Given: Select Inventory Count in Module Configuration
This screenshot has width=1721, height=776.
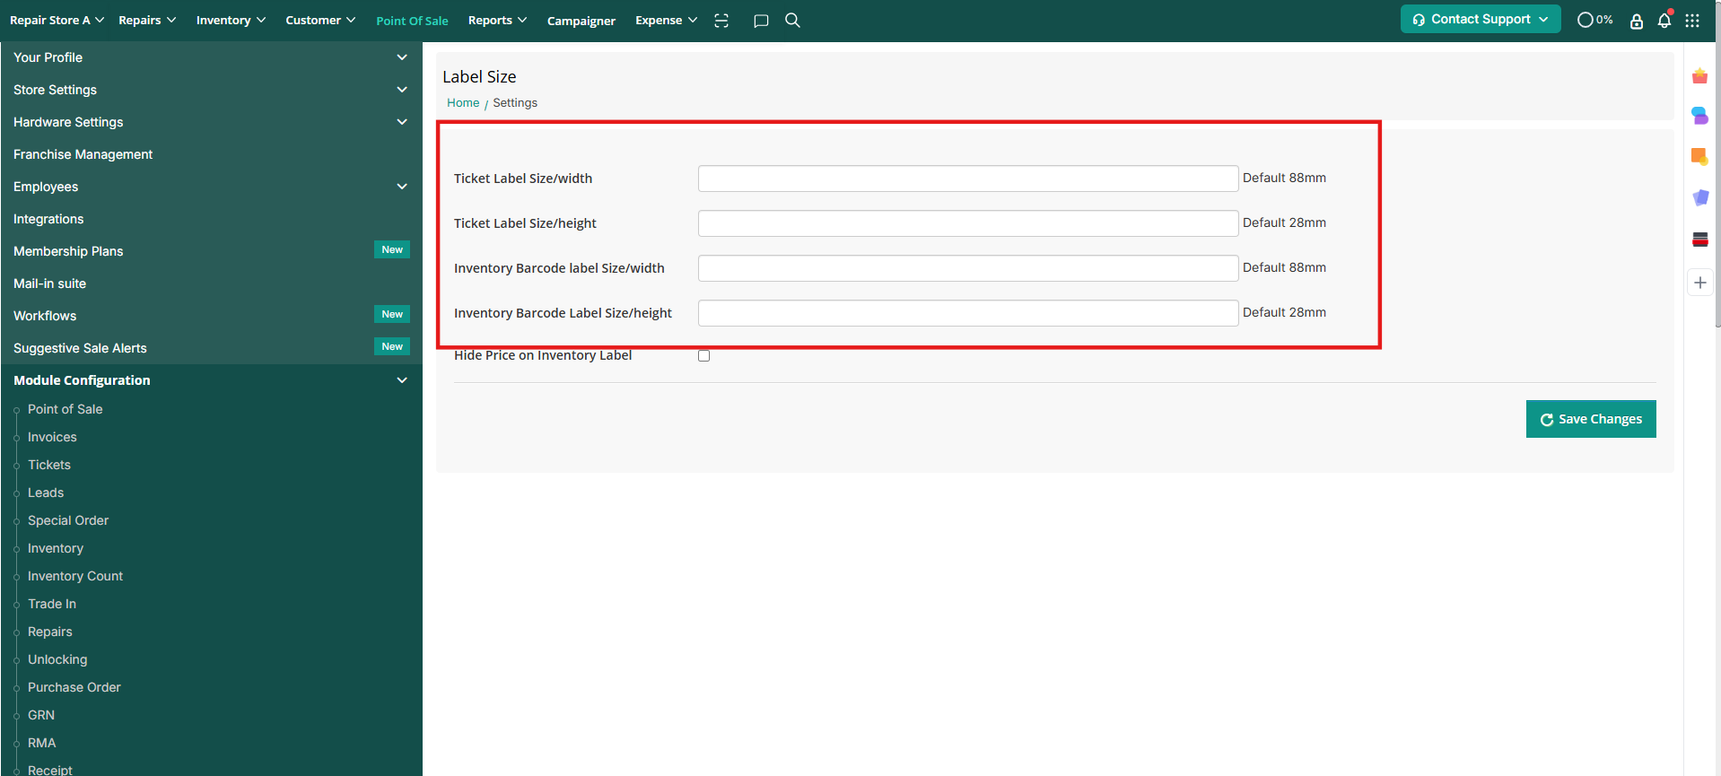Looking at the screenshot, I should pos(75,576).
